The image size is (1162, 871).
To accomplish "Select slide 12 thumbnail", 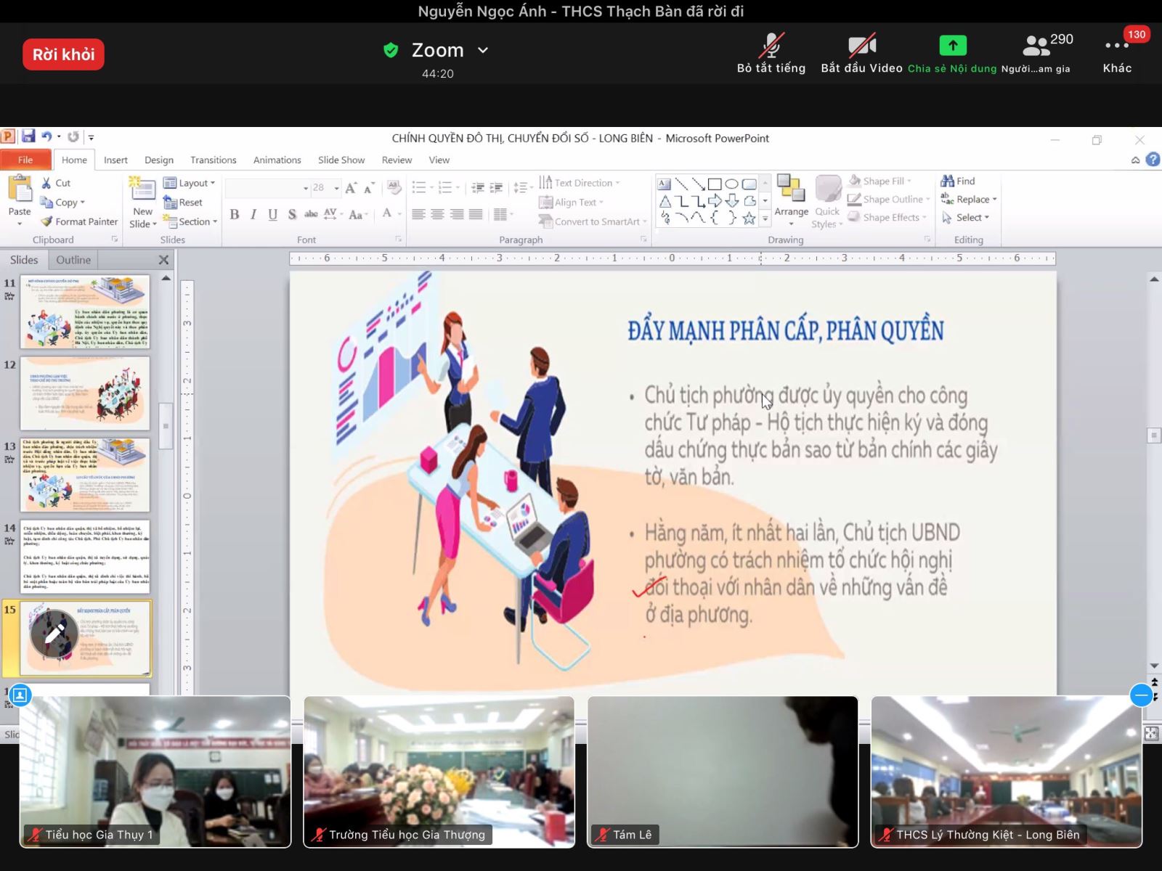I will click(84, 393).
